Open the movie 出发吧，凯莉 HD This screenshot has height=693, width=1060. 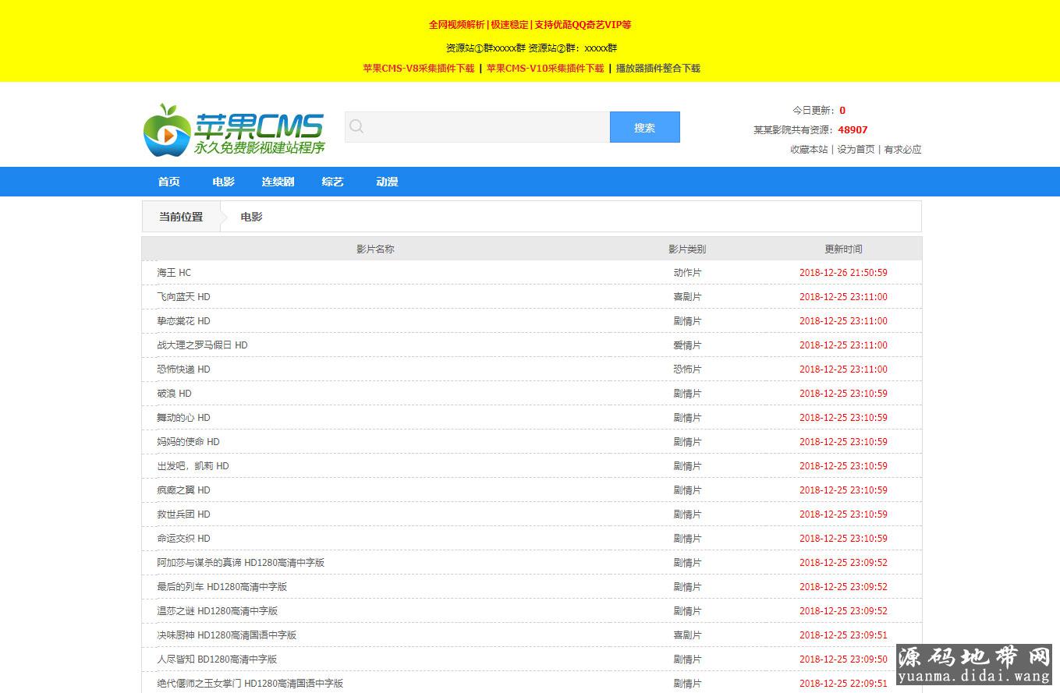tap(193, 466)
